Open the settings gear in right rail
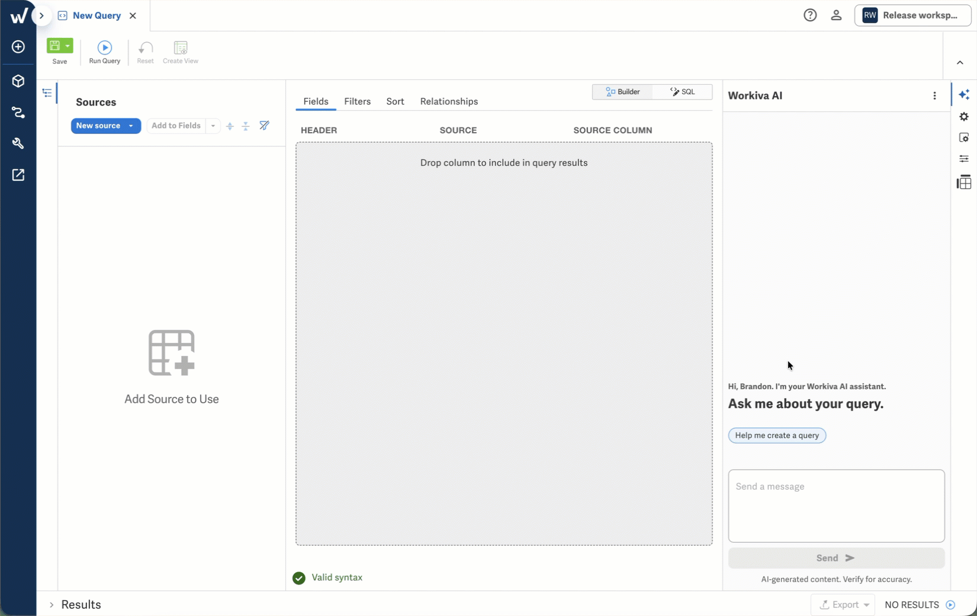The image size is (977, 616). 964,117
